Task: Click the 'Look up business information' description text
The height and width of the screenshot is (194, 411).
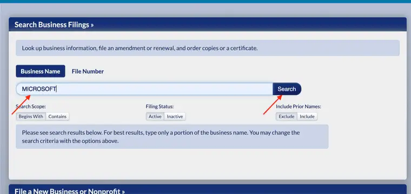Action: (140, 48)
